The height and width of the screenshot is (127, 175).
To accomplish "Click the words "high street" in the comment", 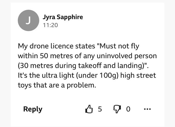I will tap(138, 75).
